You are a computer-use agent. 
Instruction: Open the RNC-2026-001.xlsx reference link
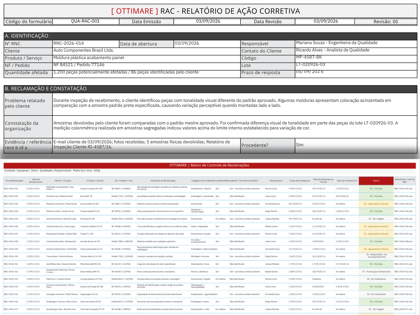tap(403, 188)
